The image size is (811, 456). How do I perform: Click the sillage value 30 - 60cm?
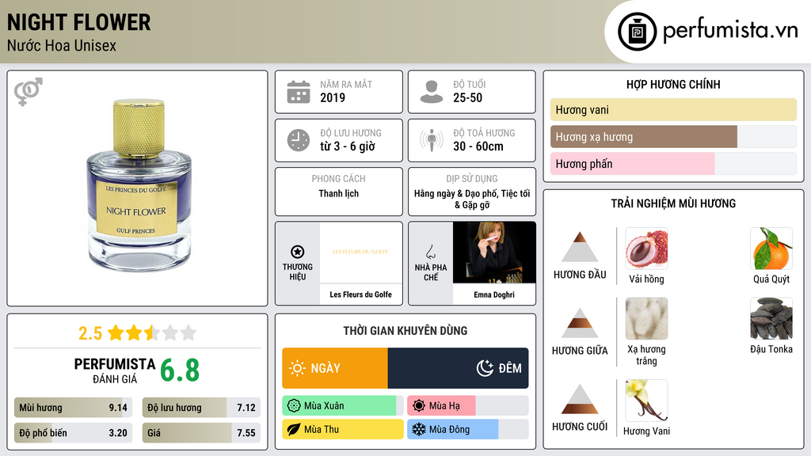478,146
